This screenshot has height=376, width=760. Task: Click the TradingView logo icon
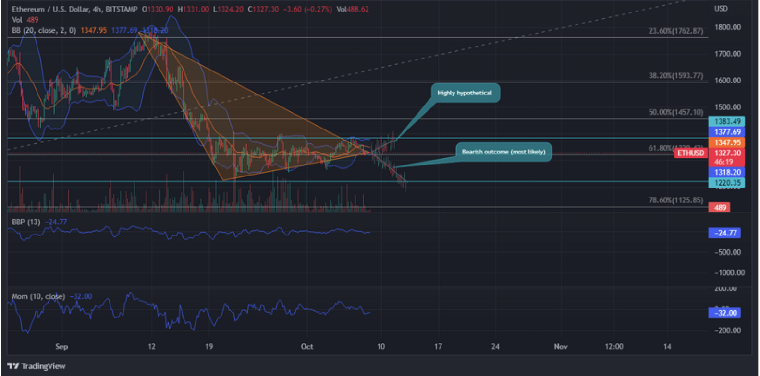(x=13, y=366)
